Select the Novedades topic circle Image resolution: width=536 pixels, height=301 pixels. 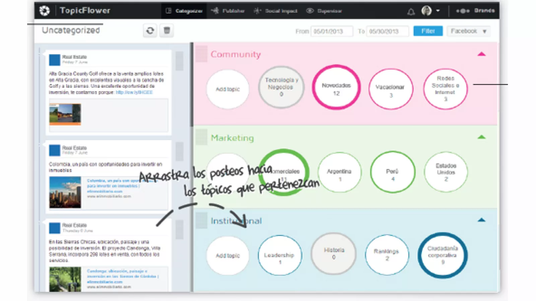(x=336, y=88)
